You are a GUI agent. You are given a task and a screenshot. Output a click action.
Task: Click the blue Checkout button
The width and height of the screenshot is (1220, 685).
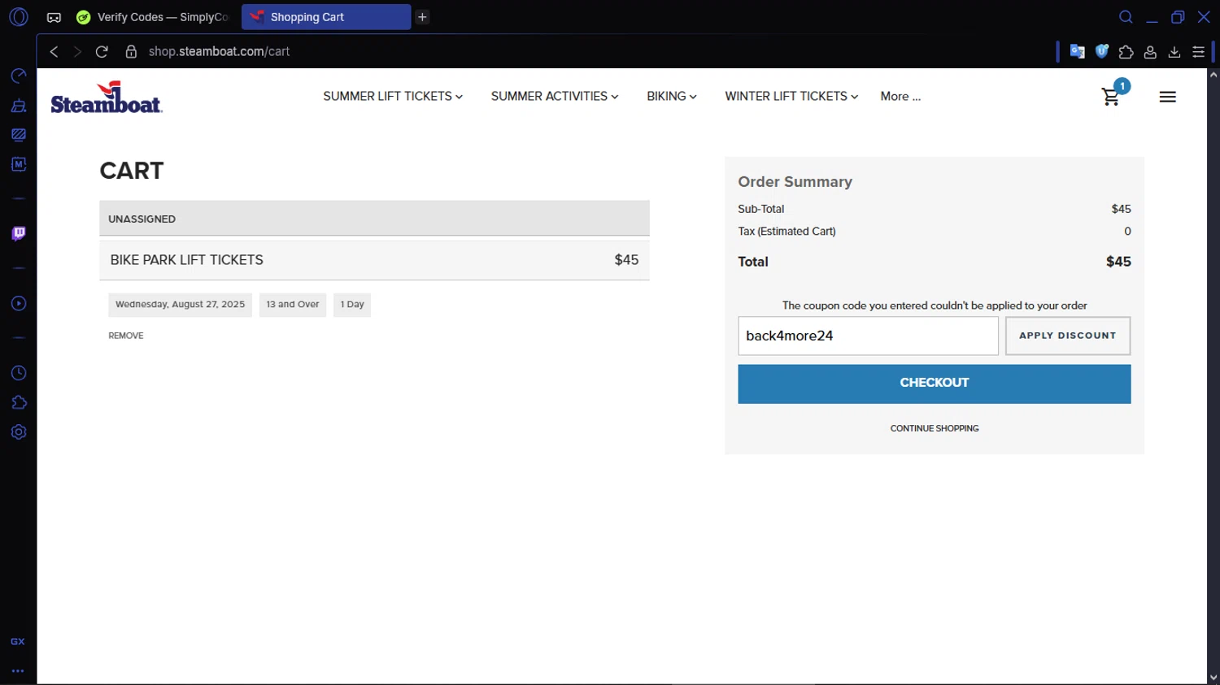(x=934, y=384)
